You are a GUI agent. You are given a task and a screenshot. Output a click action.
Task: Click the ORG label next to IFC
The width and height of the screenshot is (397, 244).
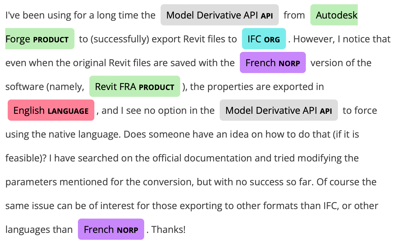click(272, 40)
